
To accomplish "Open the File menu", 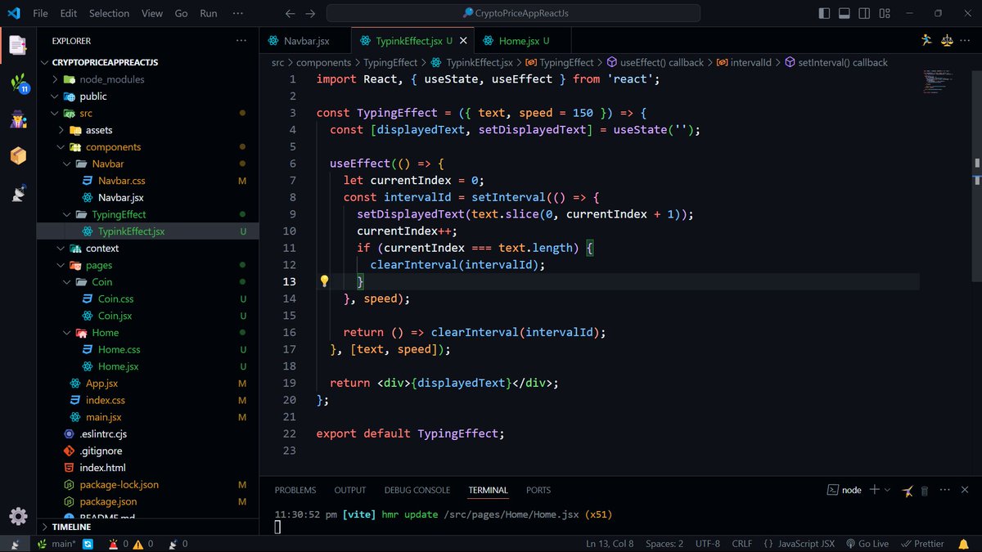I will [x=40, y=13].
